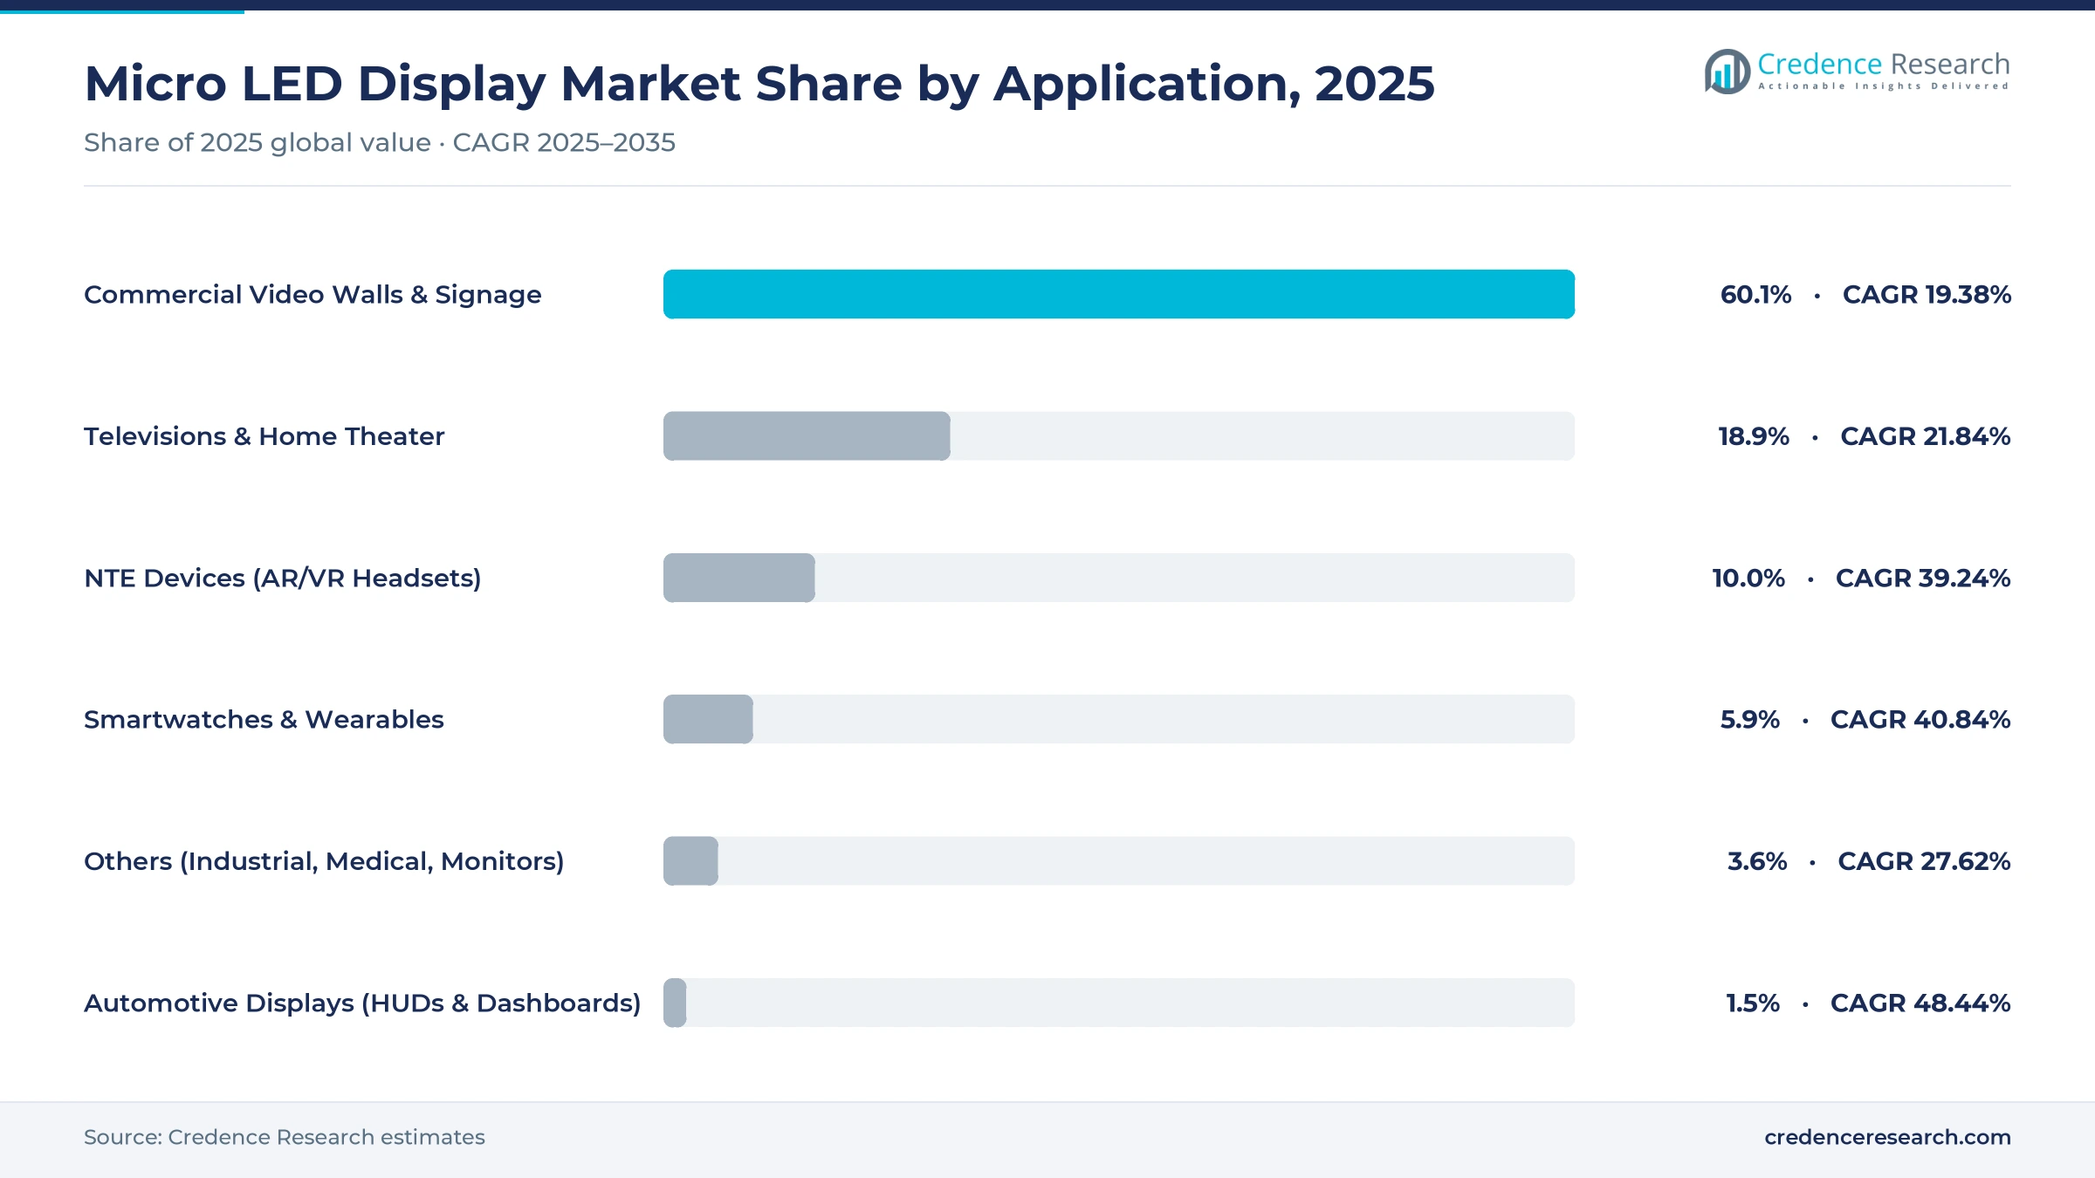Screen dimensions: 2095x1178
Task: Click the '18.9%' share value
Action: (1754, 436)
